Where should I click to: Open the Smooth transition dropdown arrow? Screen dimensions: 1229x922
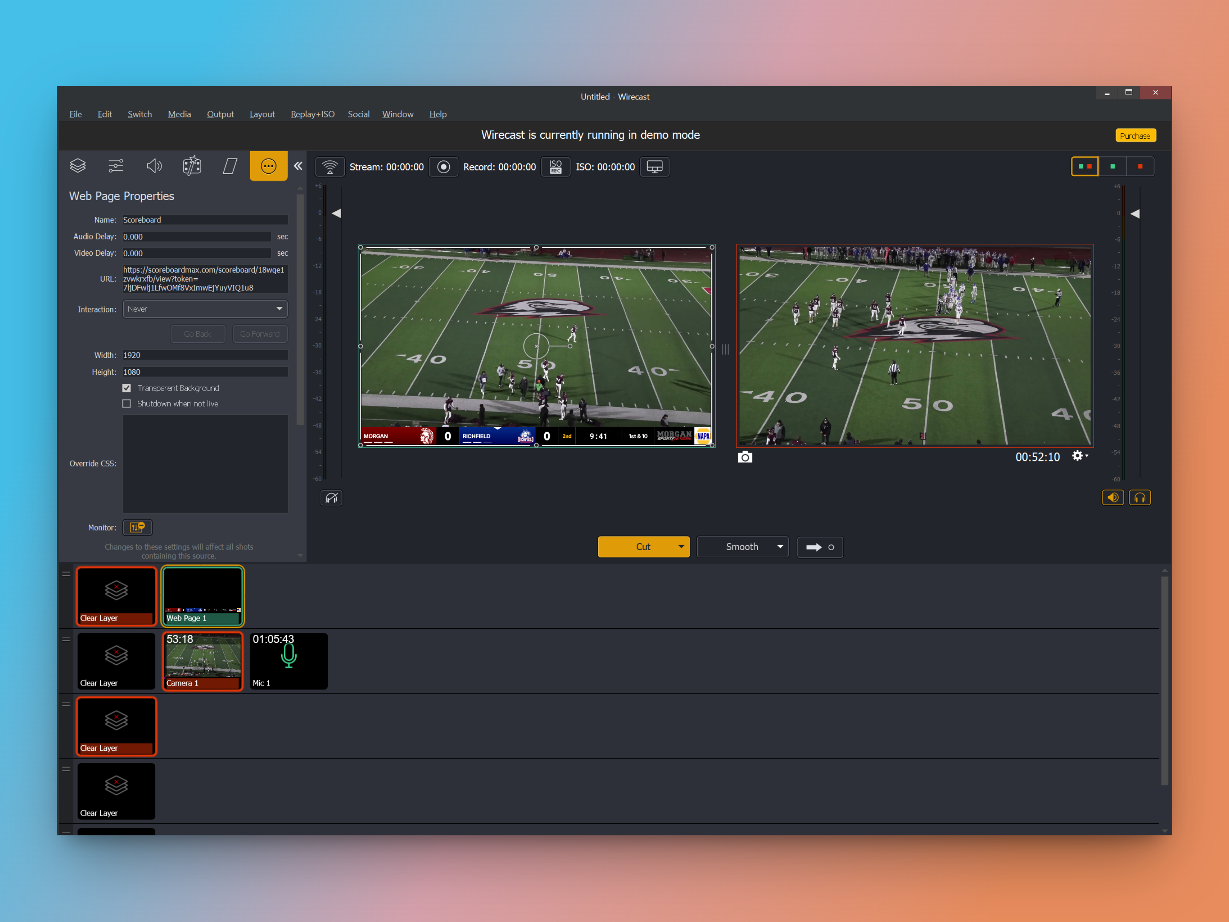(780, 547)
